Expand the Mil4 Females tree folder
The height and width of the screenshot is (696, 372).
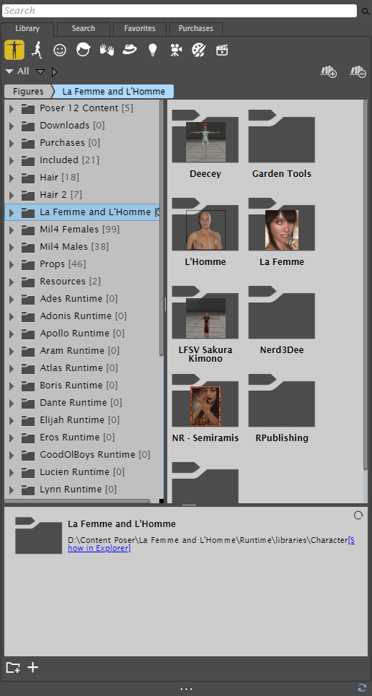12,230
